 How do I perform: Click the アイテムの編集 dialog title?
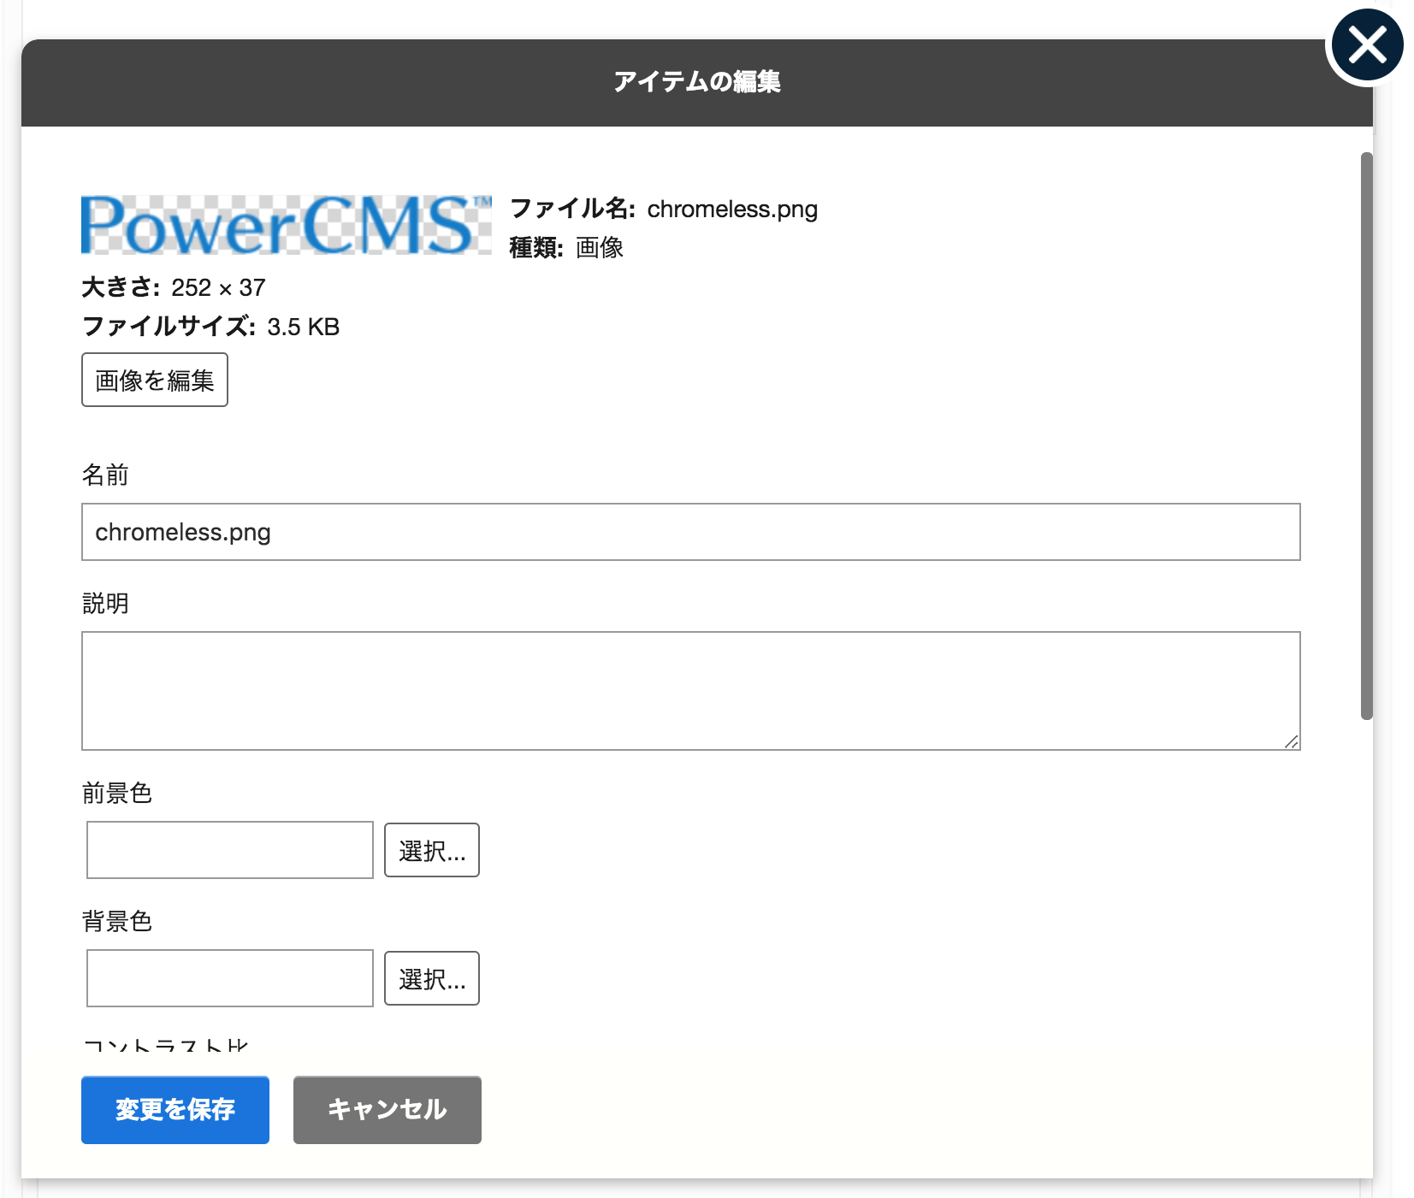(x=697, y=81)
